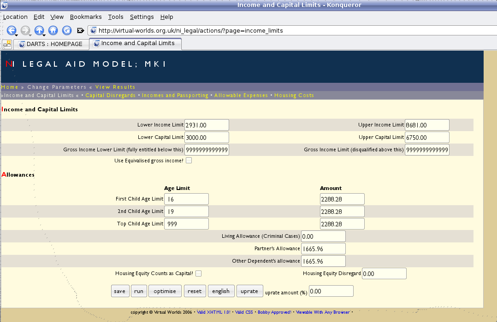Open the Settings menu
The image size is (497, 322).
[142, 17]
